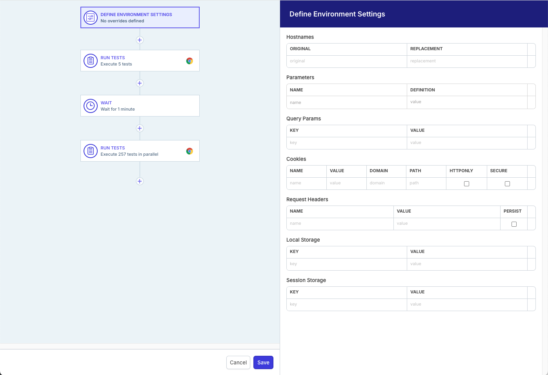Image resolution: width=548 pixels, height=375 pixels.
Task: Click Chrome icon on the parallel tests step
Action: pos(189,151)
